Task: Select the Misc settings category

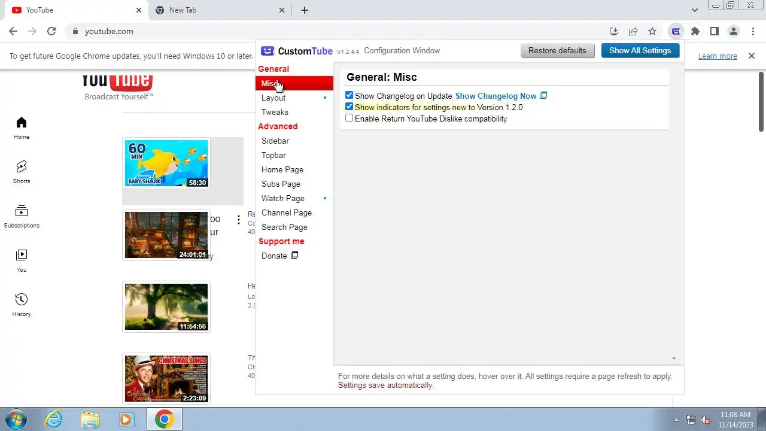Action: 294,83
